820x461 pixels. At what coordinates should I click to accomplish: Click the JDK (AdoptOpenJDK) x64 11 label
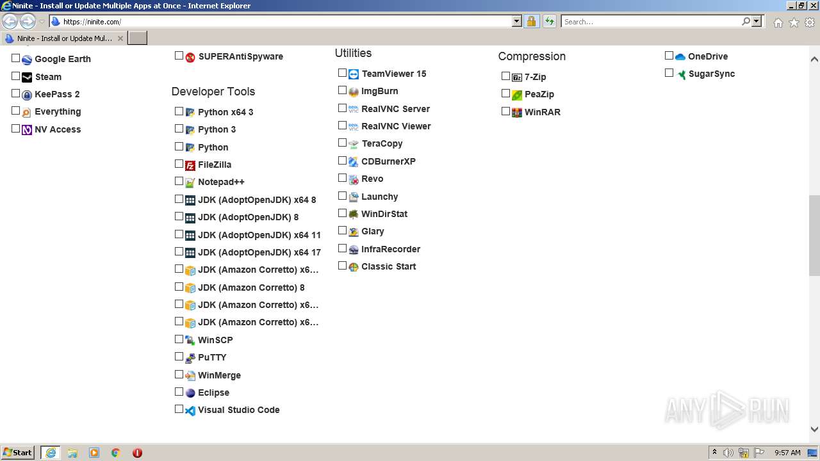click(259, 235)
